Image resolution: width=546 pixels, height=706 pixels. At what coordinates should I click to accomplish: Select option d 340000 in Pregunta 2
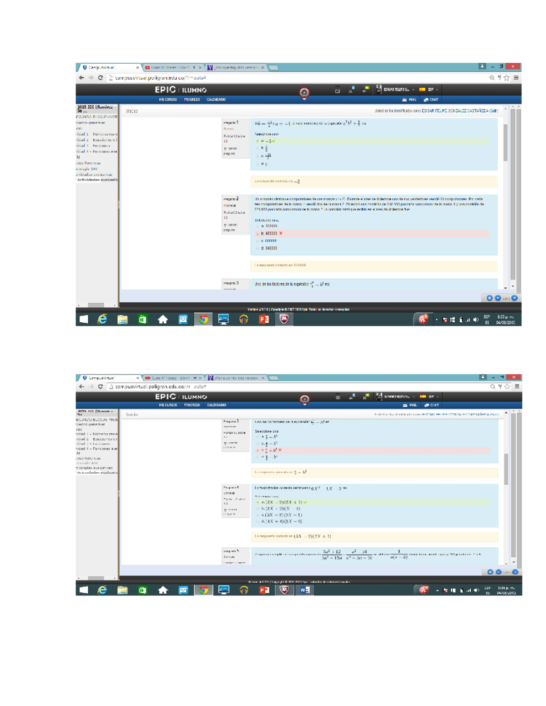[x=258, y=248]
